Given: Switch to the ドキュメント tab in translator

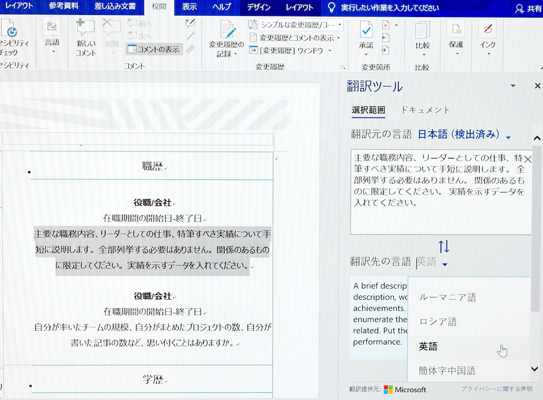Looking at the screenshot, I should [x=425, y=110].
